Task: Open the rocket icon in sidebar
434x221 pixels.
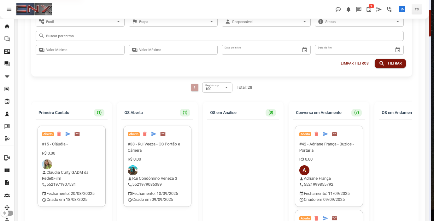Action: click(x=7, y=114)
